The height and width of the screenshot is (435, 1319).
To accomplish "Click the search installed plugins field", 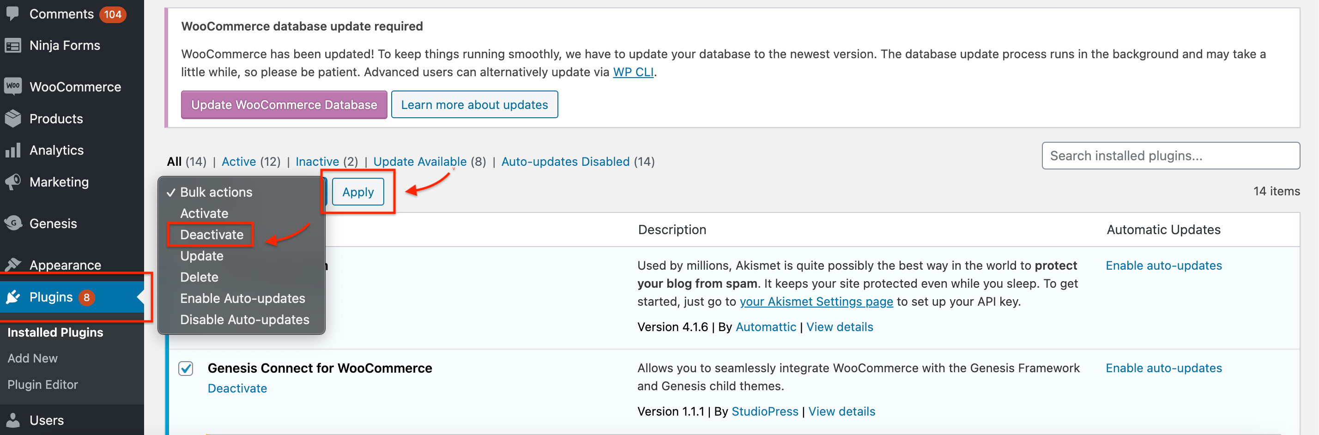I will point(1170,156).
